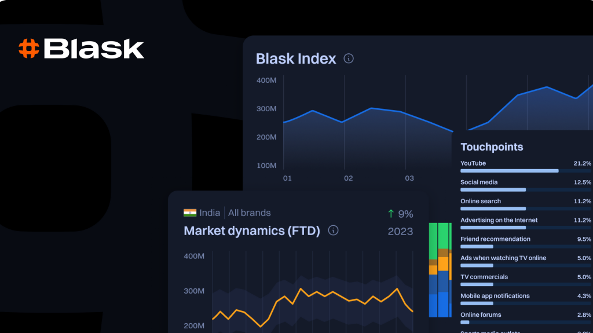Viewport: 593px width, 333px height.
Task: Click the Social media 12.5% progress bar
Action: pyautogui.click(x=526, y=190)
